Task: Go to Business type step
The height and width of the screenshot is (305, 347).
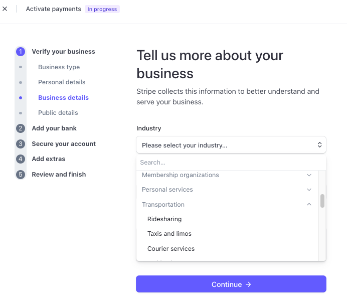Action: 59,67
